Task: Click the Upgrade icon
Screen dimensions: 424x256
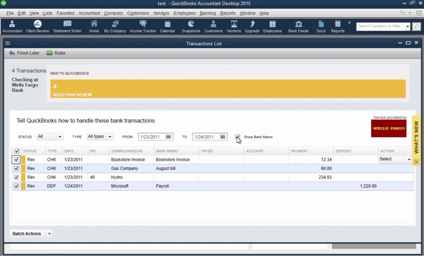Action: click(x=252, y=26)
